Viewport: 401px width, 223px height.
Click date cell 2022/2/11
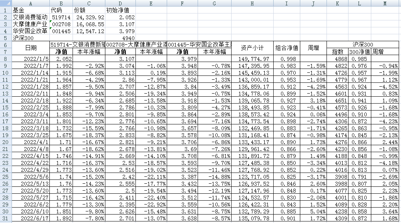(x=30, y=94)
